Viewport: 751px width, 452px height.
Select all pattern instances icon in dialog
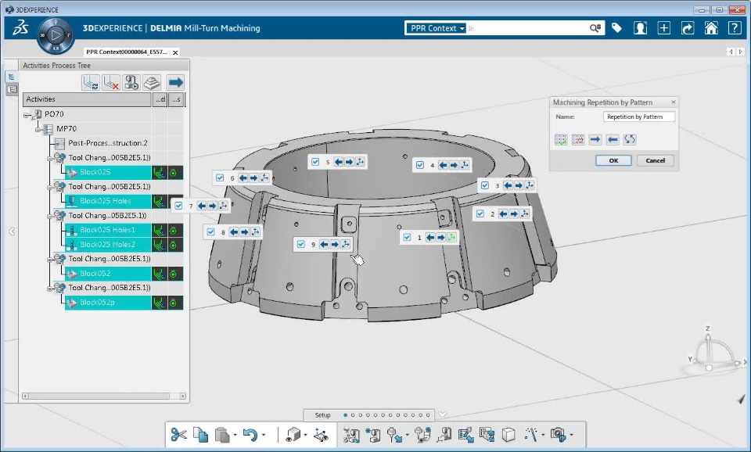[x=561, y=139]
